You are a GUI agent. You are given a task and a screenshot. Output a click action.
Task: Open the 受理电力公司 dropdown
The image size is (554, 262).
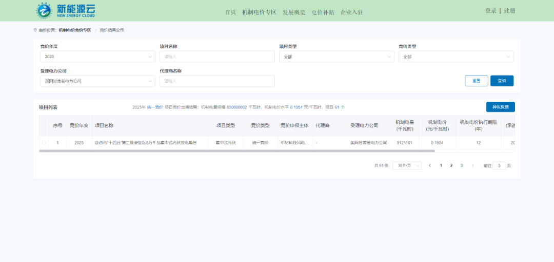pos(97,81)
